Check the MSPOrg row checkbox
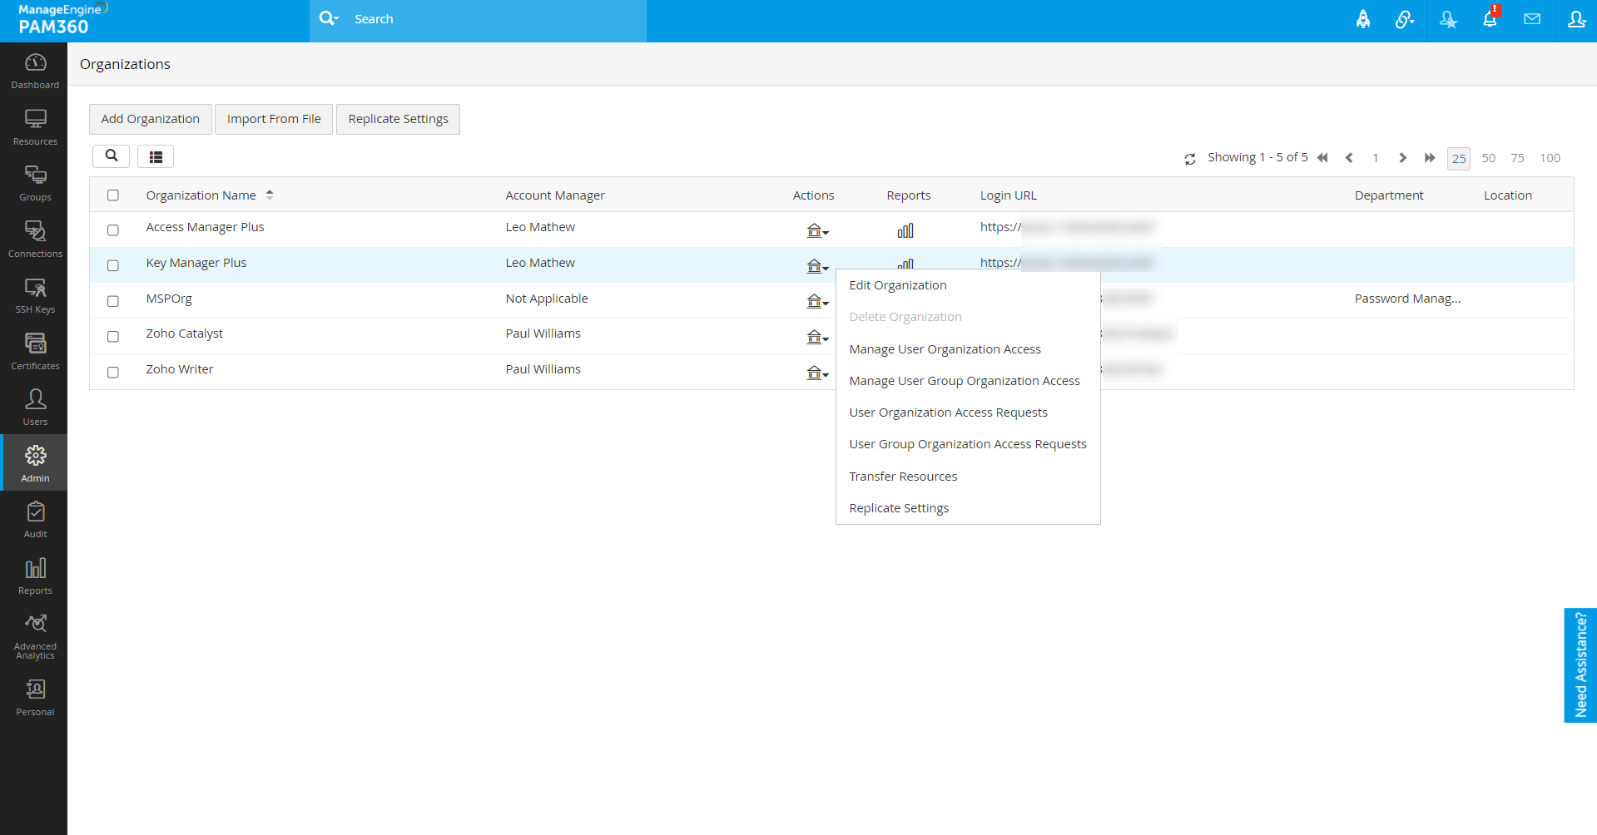 (x=113, y=302)
